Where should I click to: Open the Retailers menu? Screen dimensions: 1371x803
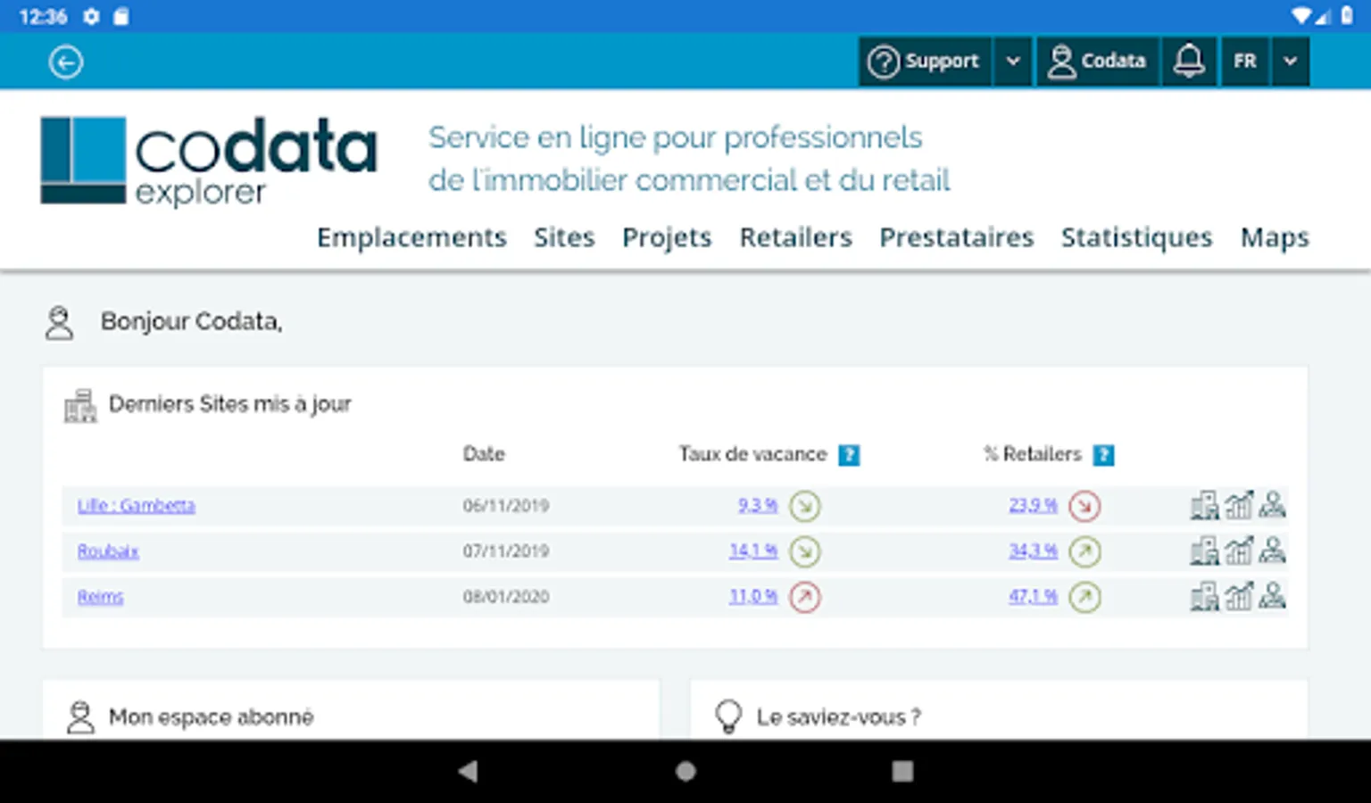pyautogui.click(x=795, y=237)
